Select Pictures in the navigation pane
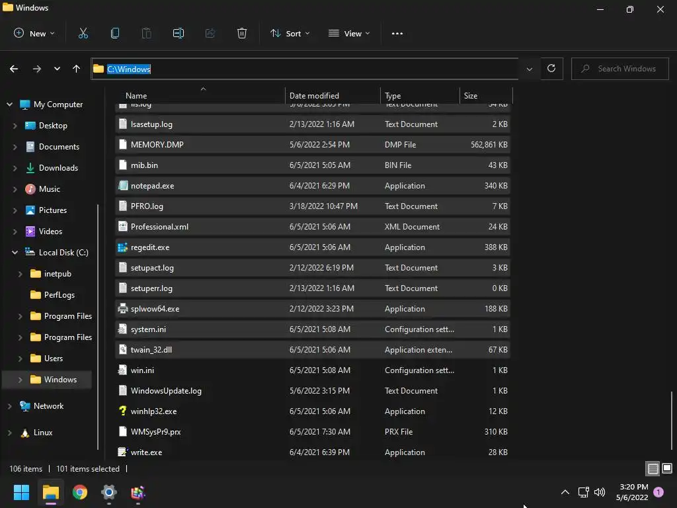Image resolution: width=677 pixels, height=508 pixels. (x=53, y=210)
